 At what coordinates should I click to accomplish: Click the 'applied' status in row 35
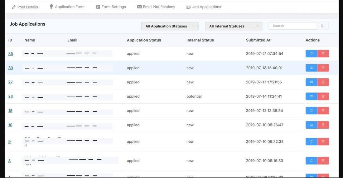click(x=133, y=54)
